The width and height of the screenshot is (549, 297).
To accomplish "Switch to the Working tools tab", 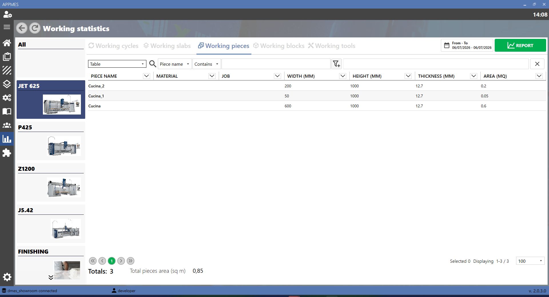I will (x=332, y=46).
